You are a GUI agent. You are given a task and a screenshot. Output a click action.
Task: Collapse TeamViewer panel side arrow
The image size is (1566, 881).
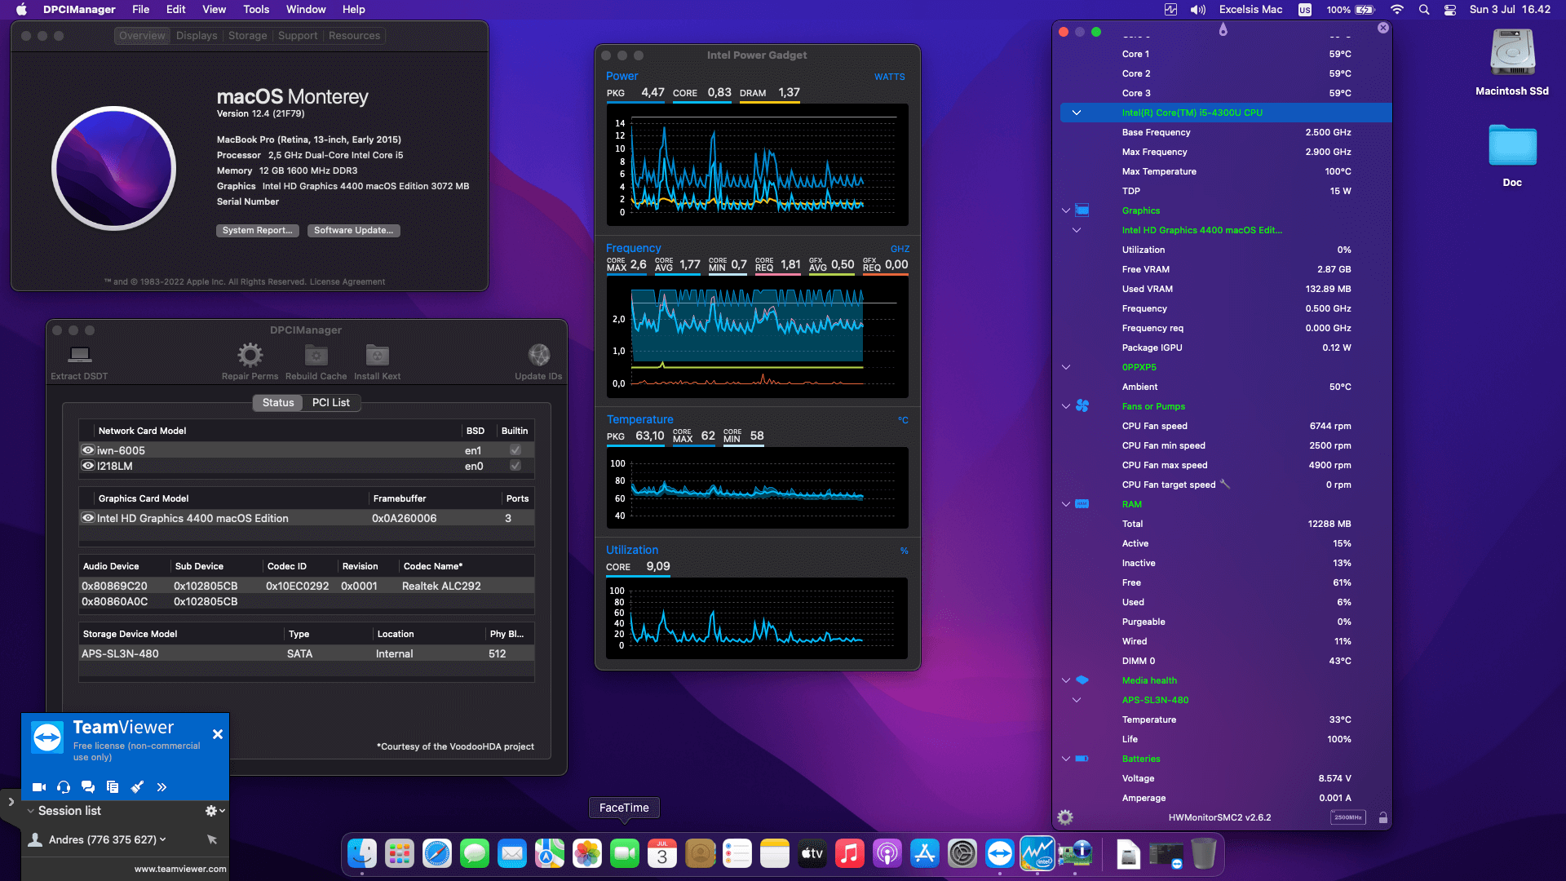click(11, 802)
